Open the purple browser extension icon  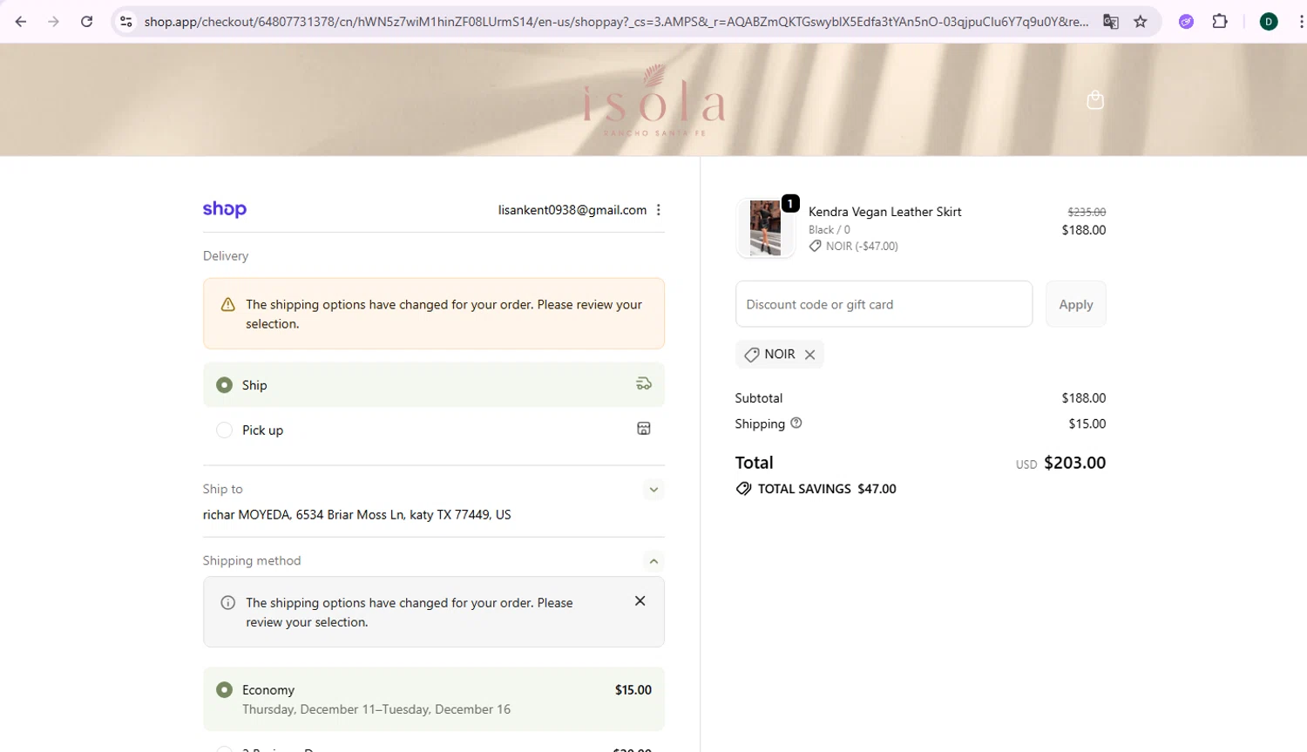point(1186,22)
